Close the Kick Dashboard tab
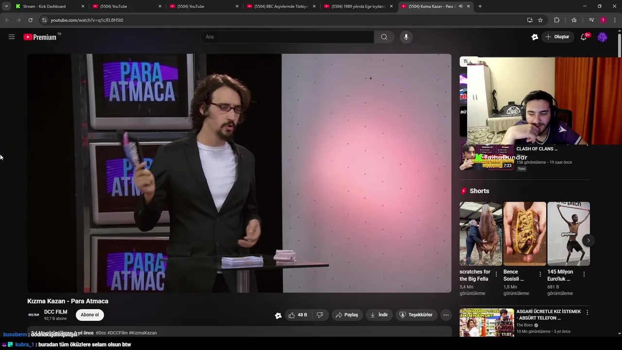 [83, 6]
